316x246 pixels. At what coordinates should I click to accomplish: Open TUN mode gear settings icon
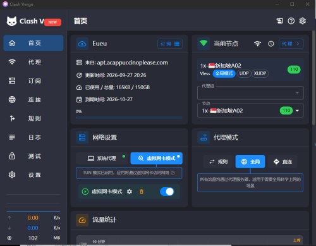click(x=130, y=192)
